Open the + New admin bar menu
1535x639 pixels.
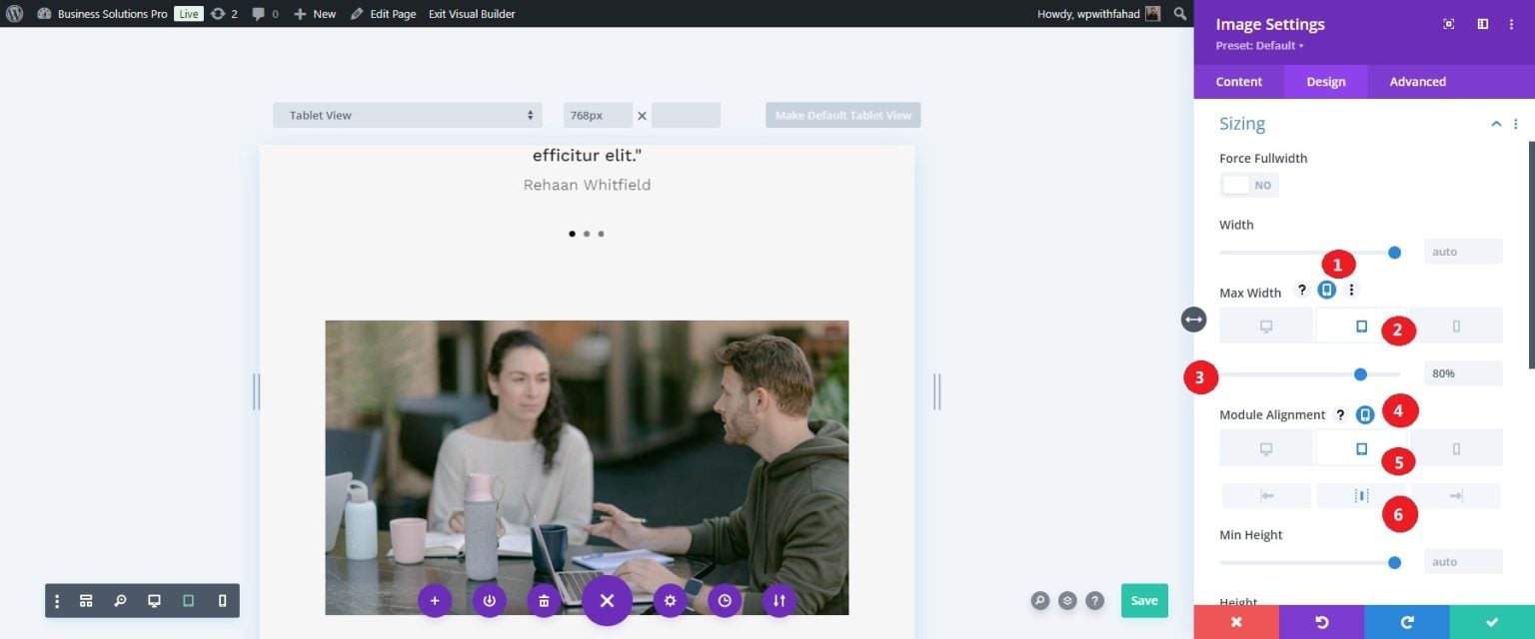coord(315,14)
